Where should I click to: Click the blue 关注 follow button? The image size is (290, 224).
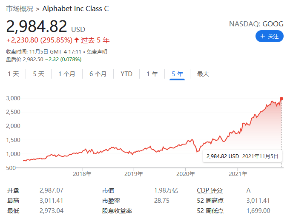[x=269, y=36]
